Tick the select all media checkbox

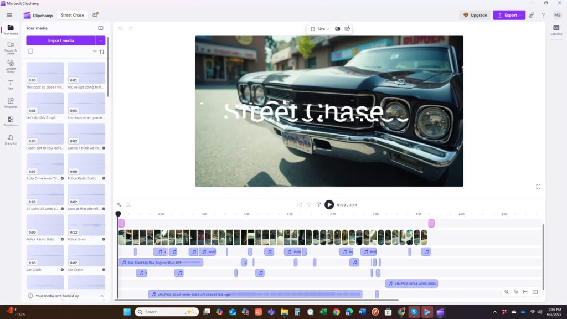click(x=30, y=52)
